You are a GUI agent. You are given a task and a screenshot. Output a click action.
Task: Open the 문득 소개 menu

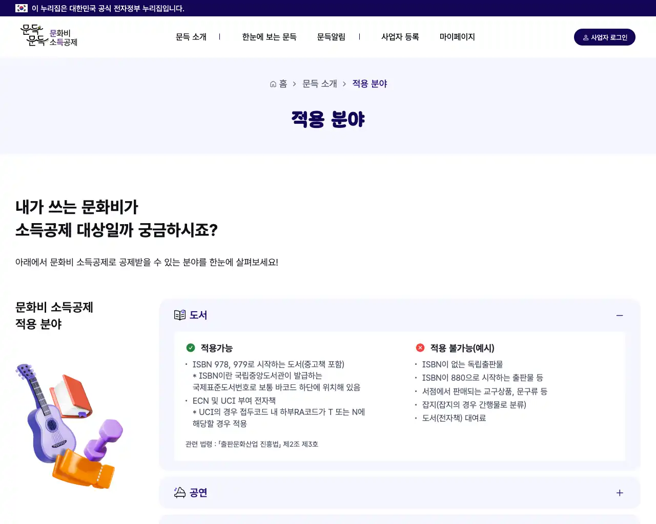click(191, 37)
